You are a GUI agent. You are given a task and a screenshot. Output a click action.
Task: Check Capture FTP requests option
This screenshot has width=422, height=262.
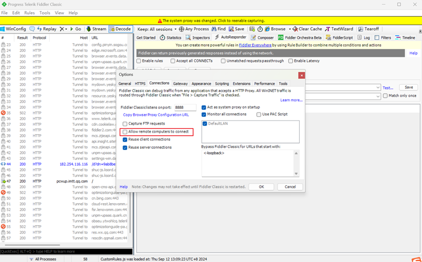coord(125,124)
